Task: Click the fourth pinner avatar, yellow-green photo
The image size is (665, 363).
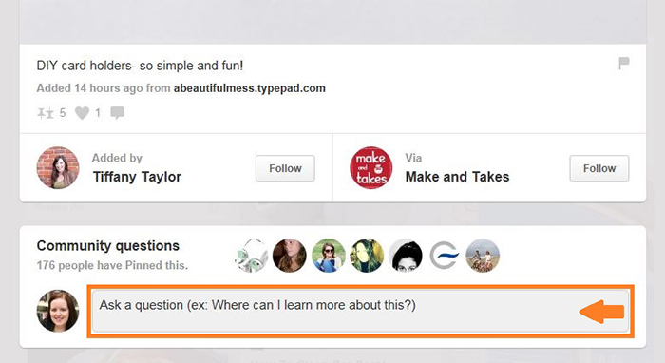Action: point(367,256)
